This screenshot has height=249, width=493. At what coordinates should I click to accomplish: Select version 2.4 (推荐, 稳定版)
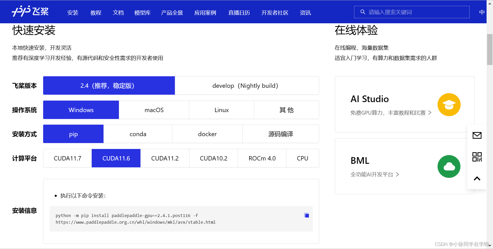pyautogui.click(x=109, y=85)
